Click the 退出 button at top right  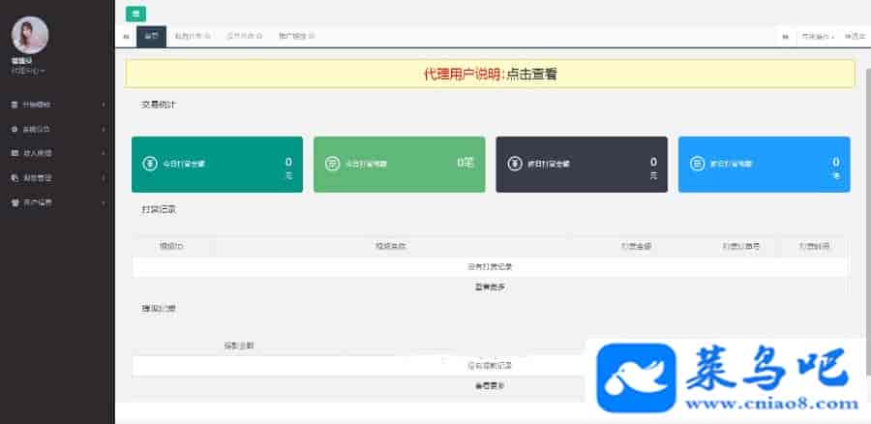(855, 36)
